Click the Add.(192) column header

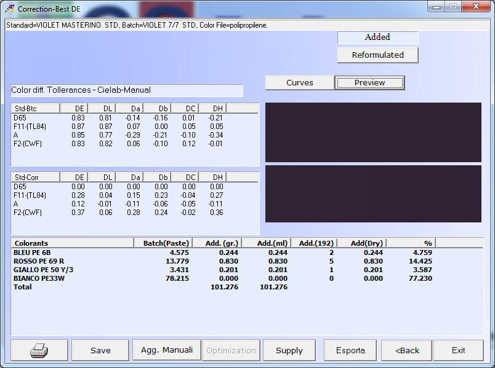[x=314, y=243]
